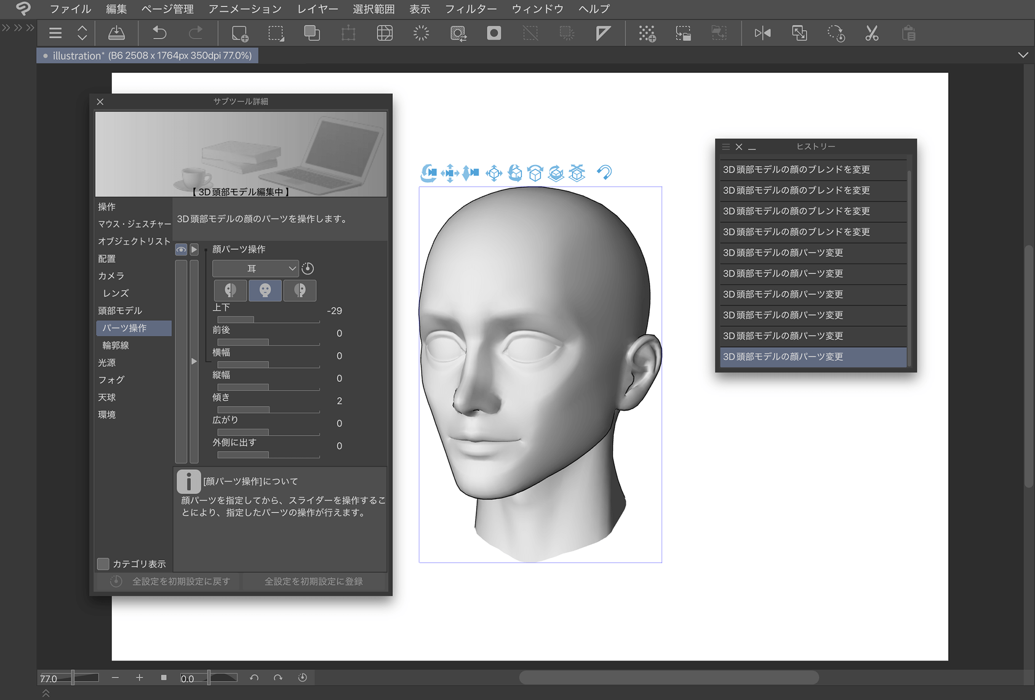Select the camera pan icon above the head

pyautogui.click(x=450, y=173)
